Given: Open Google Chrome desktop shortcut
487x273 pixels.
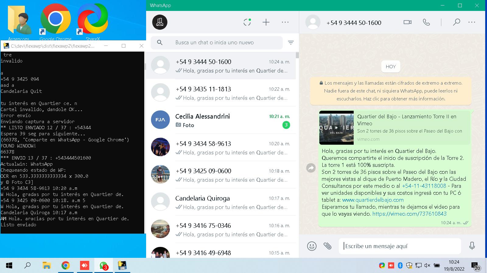Looking at the screenshot, I should pos(55,22).
